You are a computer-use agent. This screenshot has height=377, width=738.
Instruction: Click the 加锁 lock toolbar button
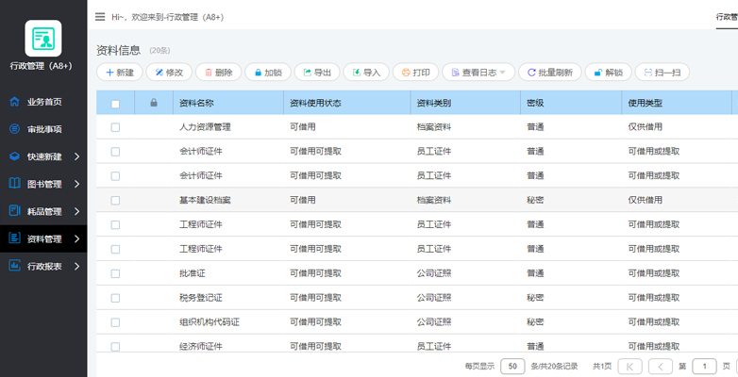coord(267,73)
